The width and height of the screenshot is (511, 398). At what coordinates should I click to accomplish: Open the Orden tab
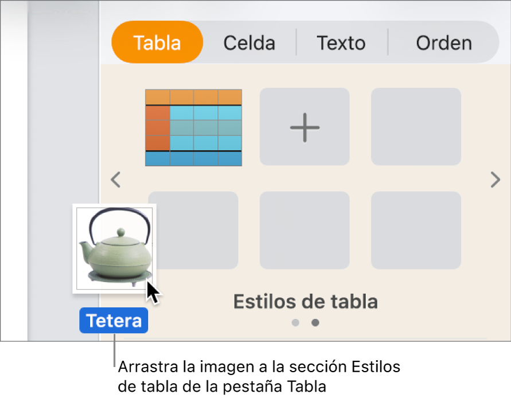pyautogui.click(x=443, y=42)
